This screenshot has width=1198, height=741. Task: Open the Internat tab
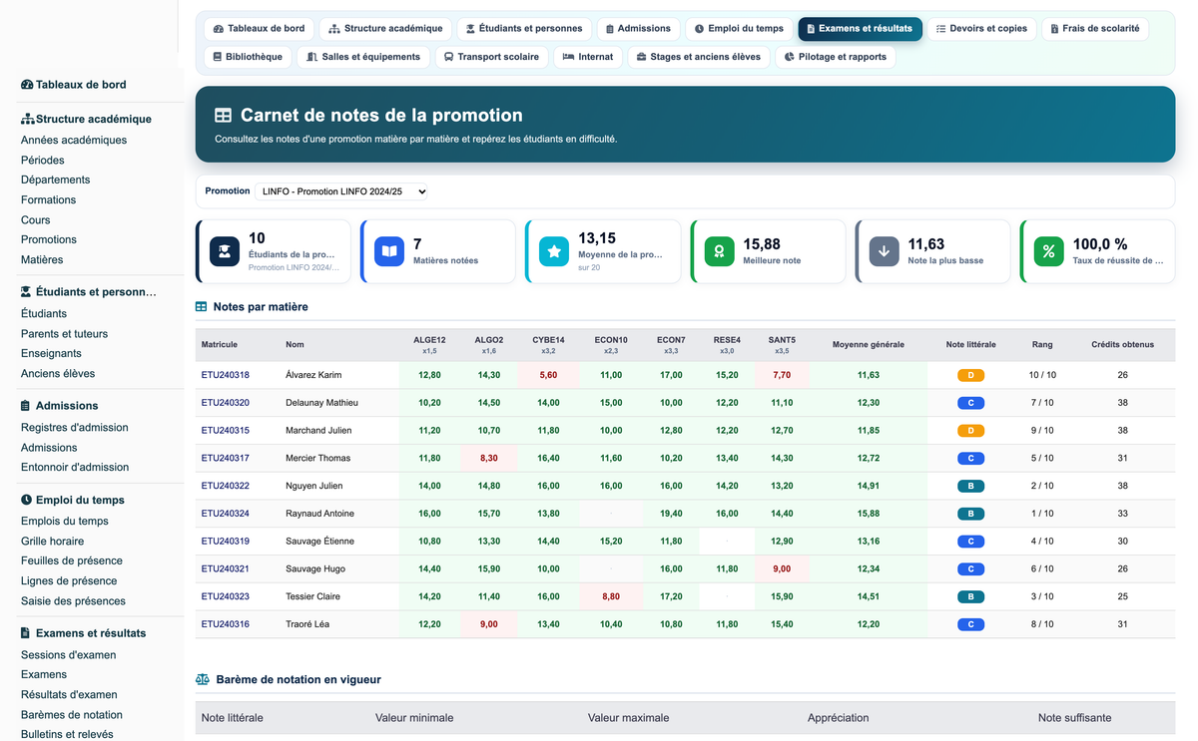588,57
